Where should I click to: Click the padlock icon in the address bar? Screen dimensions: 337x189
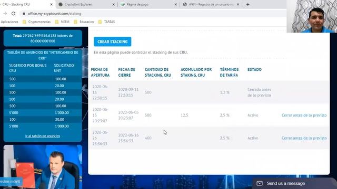pyautogui.click(x=24, y=14)
